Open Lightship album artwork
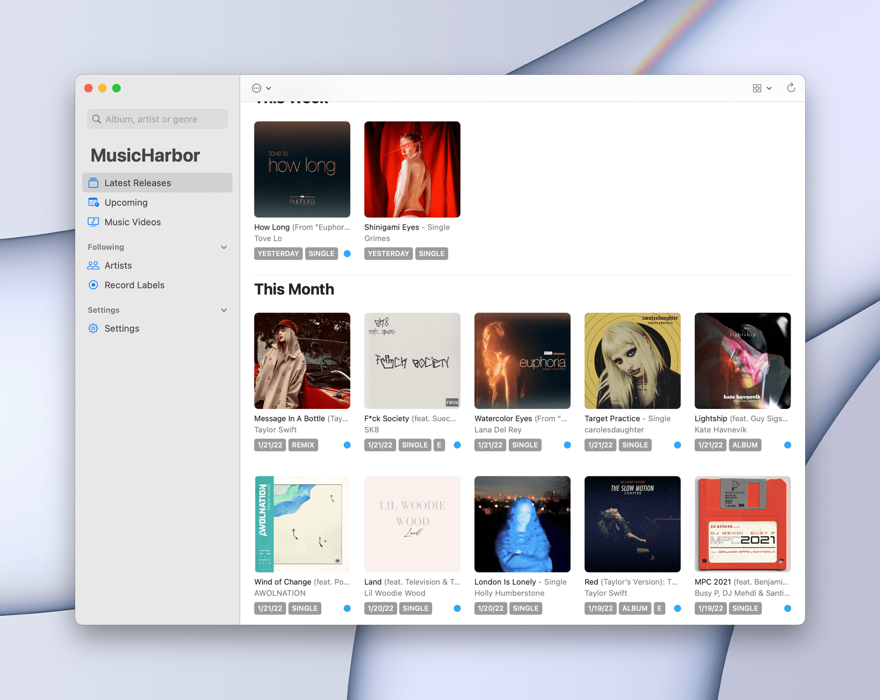This screenshot has height=700, width=880. (x=742, y=361)
